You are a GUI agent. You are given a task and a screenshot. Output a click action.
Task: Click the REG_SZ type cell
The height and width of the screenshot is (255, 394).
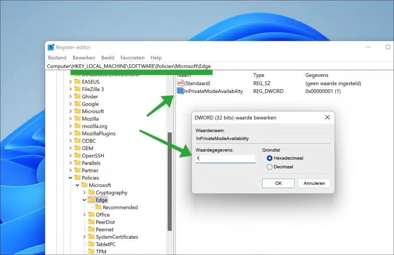point(262,83)
